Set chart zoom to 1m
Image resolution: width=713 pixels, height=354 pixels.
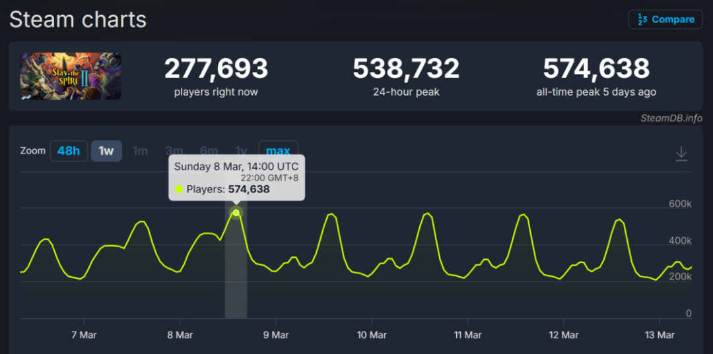pos(140,151)
